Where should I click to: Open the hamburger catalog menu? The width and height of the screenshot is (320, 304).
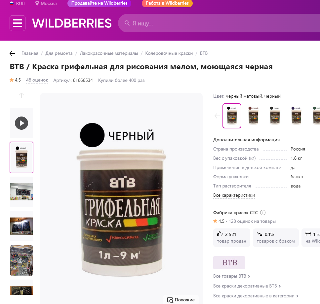tap(18, 23)
